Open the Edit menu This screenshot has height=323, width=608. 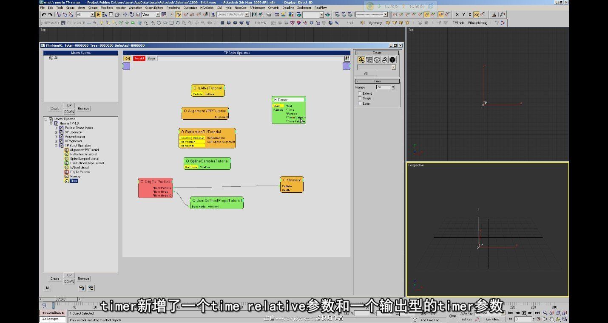point(50,8)
